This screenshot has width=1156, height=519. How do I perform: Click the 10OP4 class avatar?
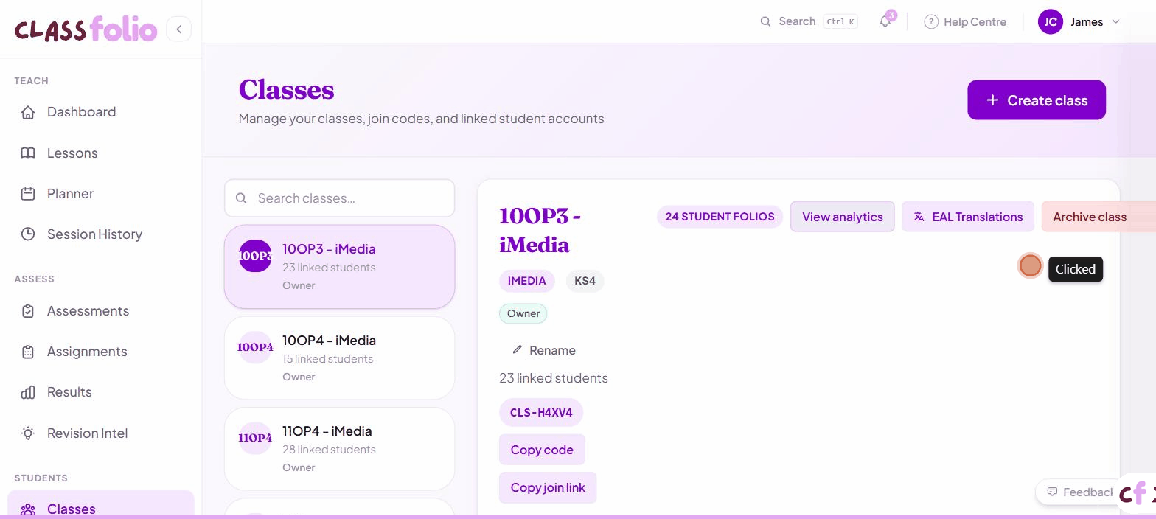point(255,347)
